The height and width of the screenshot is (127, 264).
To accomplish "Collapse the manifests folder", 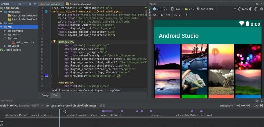I will 1,12.
